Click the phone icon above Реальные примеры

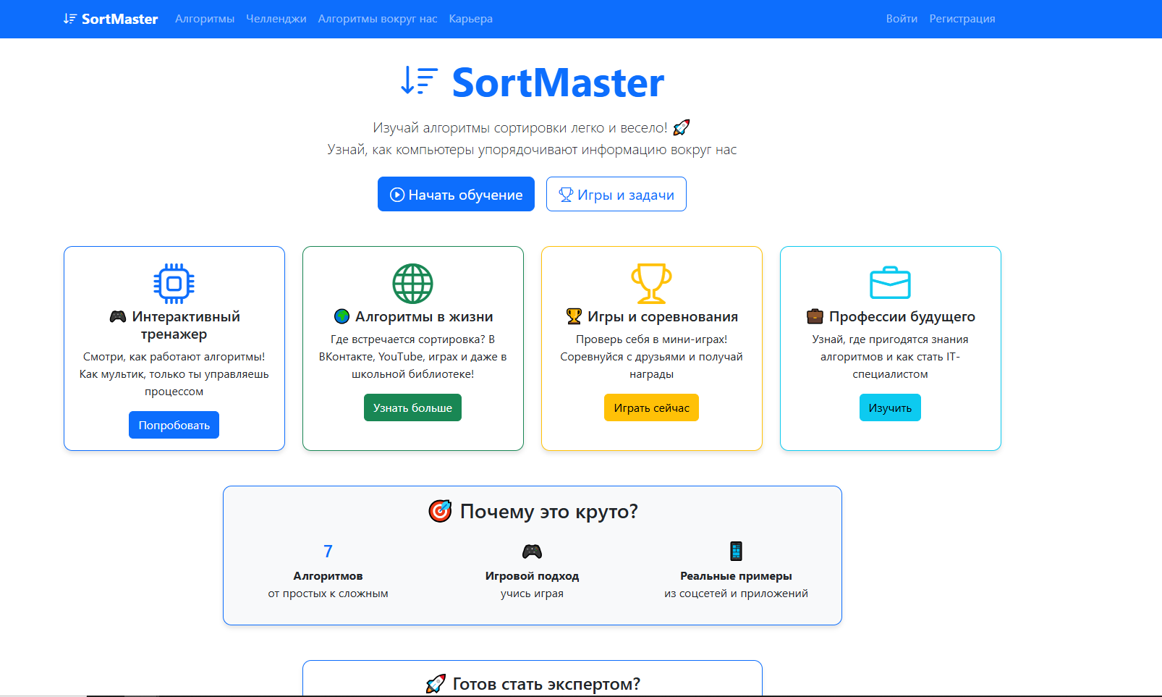pyautogui.click(x=736, y=552)
